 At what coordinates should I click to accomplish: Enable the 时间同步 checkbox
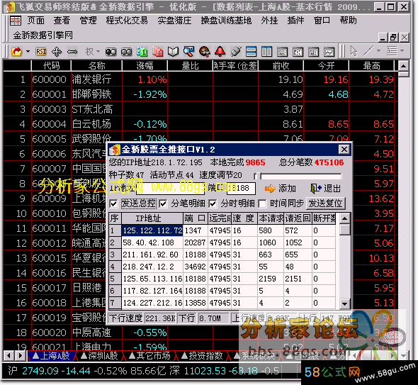[262, 203]
